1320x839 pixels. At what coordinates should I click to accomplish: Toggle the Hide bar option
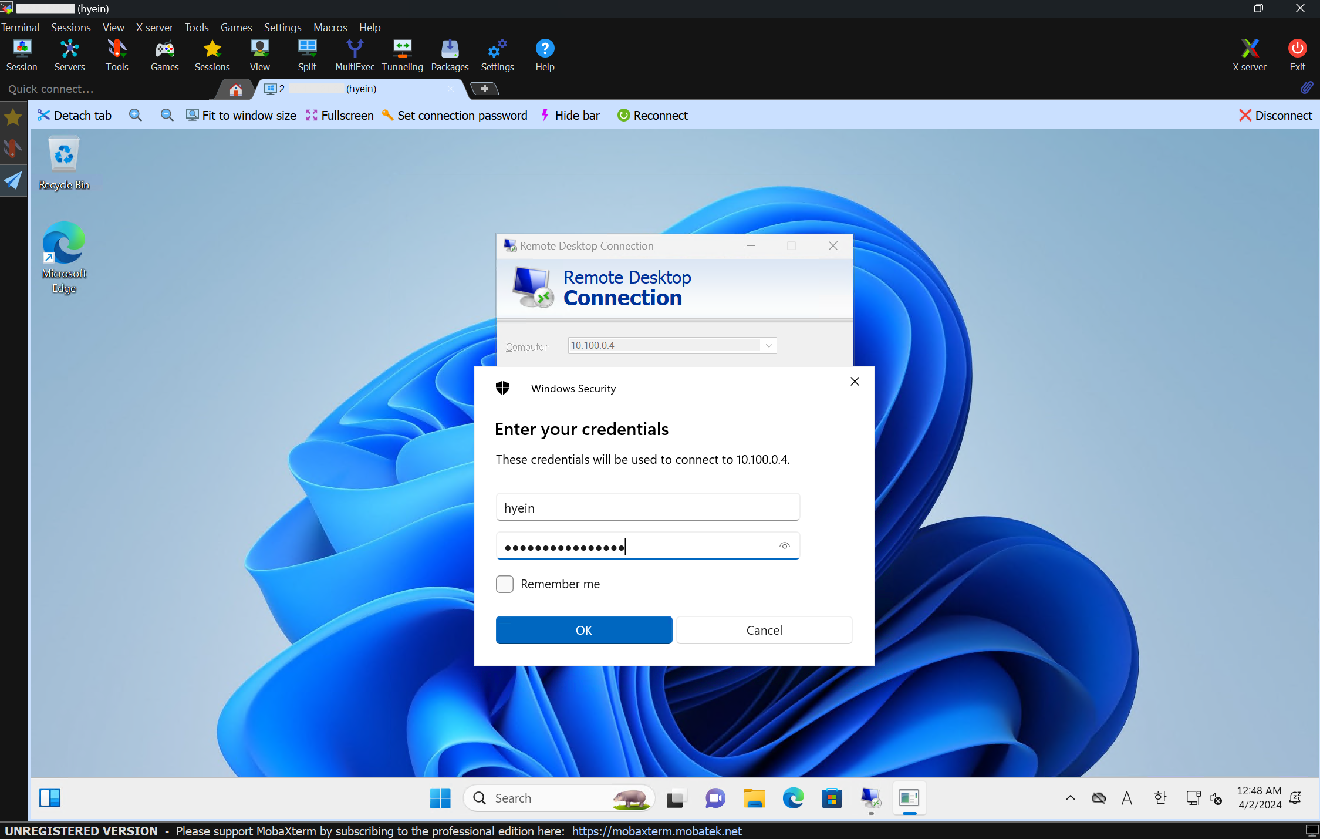pos(569,115)
